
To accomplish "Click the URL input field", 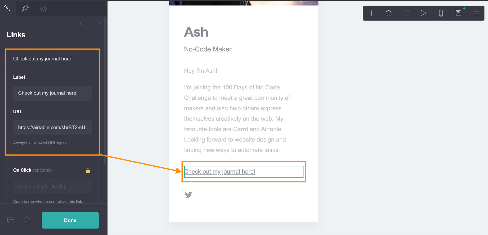I will 53,128.
